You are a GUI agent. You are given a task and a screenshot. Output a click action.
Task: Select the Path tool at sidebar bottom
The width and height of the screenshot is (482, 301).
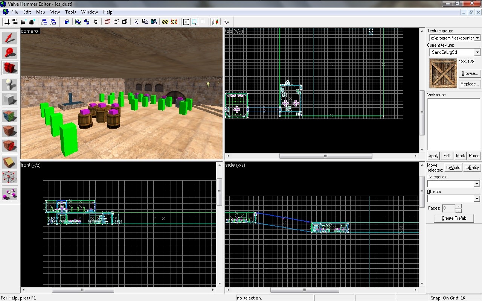point(10,195)
